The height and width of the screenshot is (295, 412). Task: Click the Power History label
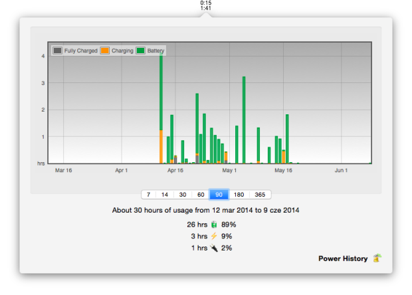tap(342, 258)
